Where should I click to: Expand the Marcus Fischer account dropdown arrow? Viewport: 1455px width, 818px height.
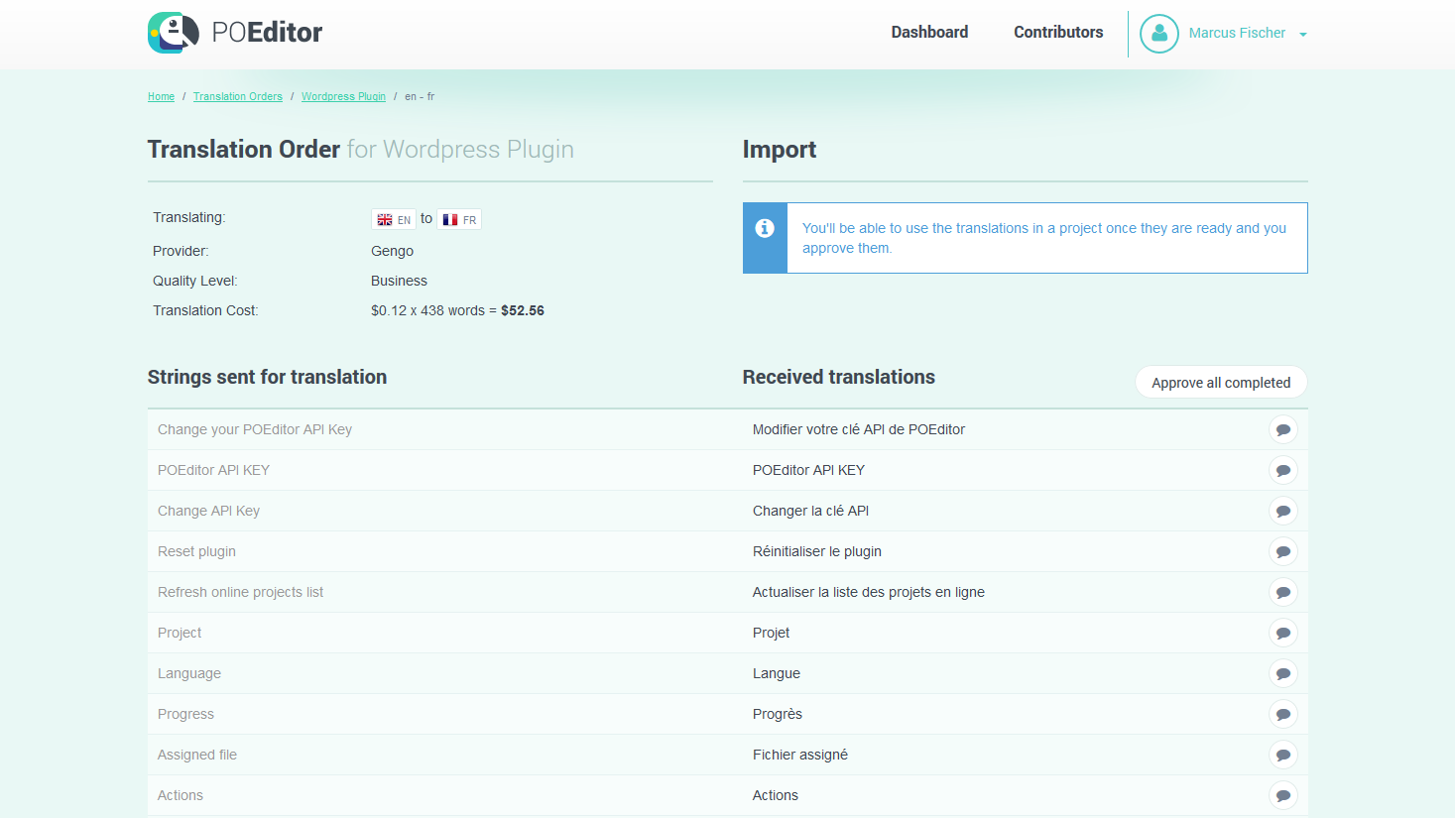tap(1303, 35)
